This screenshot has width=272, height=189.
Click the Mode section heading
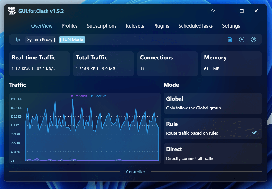tap(171, 85)
